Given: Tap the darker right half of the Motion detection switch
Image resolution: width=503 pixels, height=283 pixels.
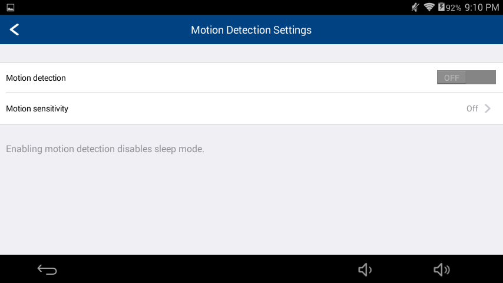Looking at the screenshot, I should point(481,77).
